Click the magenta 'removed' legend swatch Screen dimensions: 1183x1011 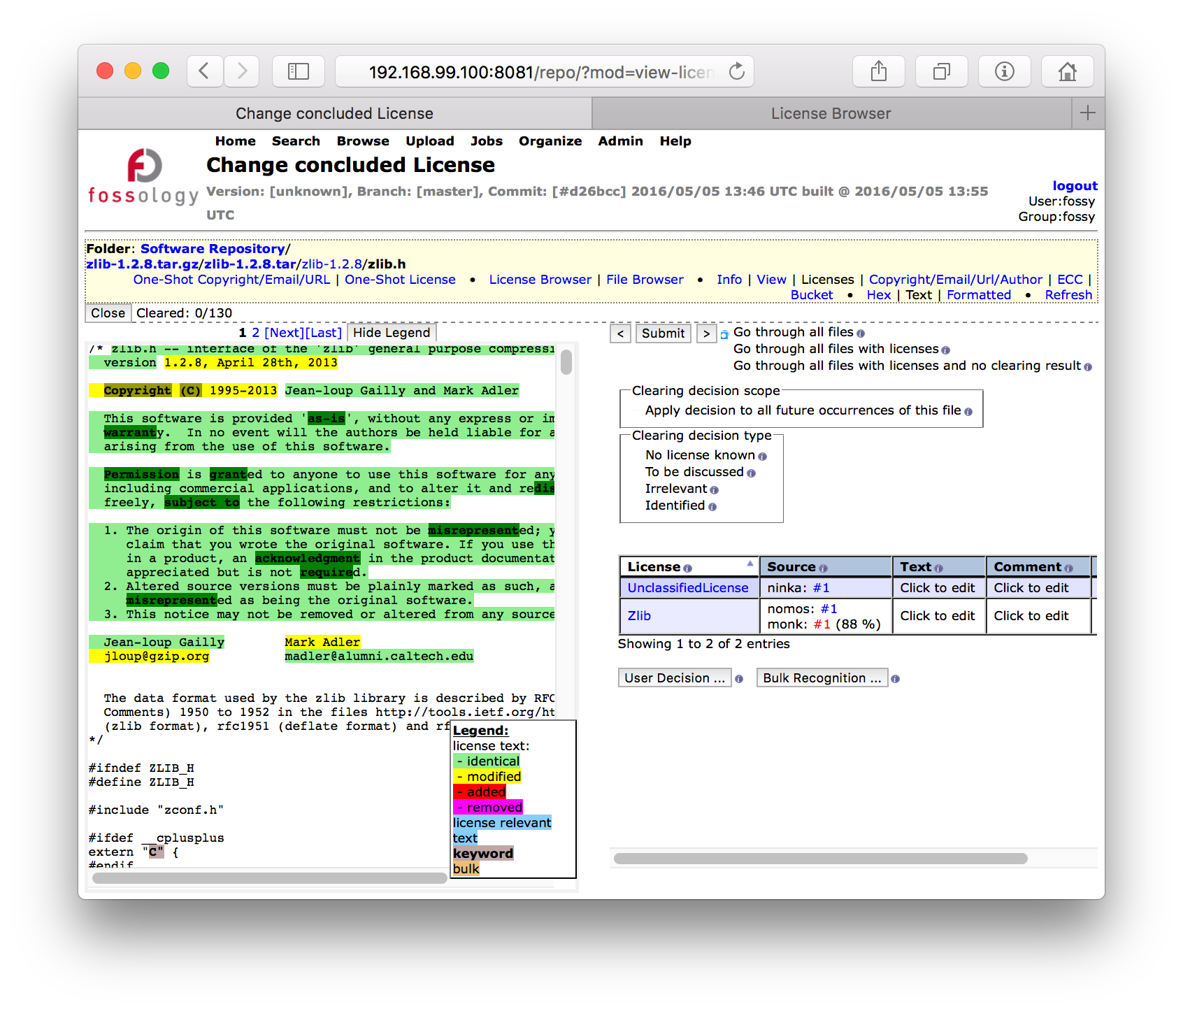tap(488, 808)
